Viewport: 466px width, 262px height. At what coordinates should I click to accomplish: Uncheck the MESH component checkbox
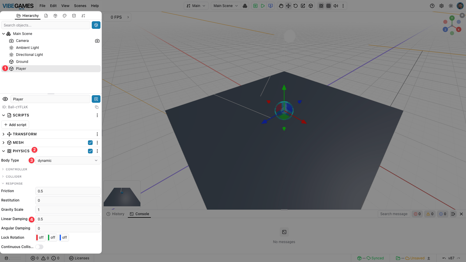(x=90, y=143)
